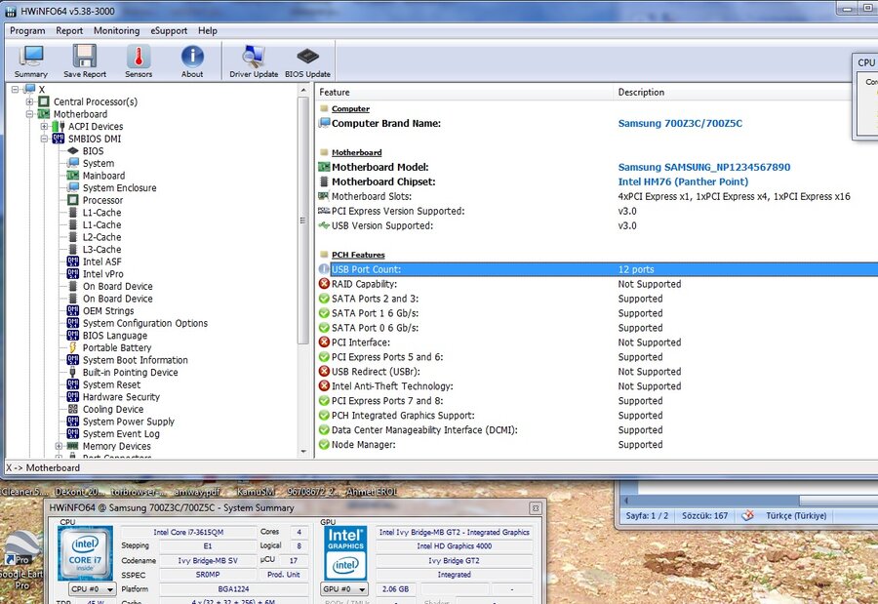The image size is (878, 604).
Task: Open the Help menu
Action: pos(207,31)
